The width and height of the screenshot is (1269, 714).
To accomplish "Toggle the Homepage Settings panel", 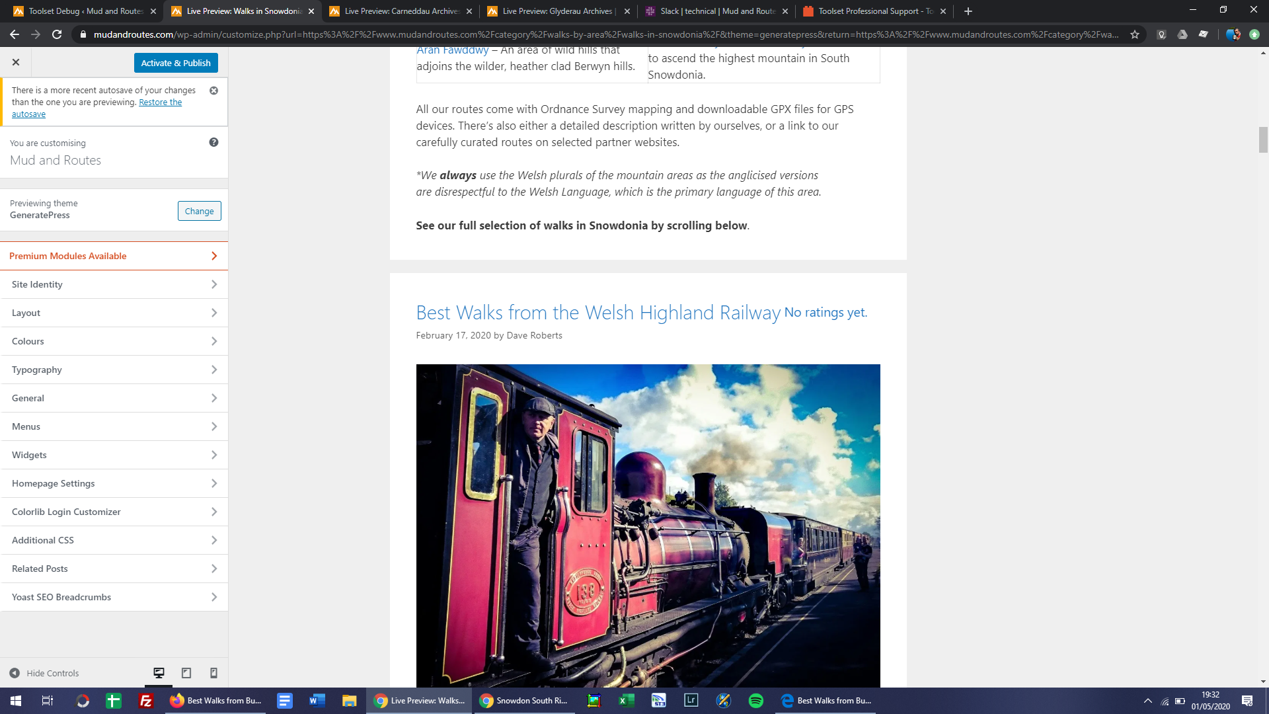I will click(x=114, y=483).
